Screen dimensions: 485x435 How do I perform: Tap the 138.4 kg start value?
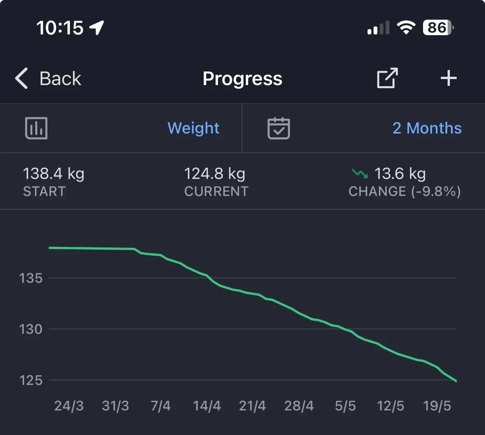(54, 174)
